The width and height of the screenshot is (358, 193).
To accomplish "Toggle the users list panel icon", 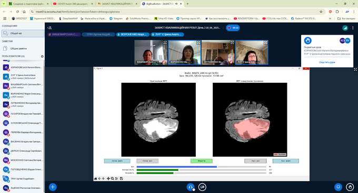I will 49,28.
